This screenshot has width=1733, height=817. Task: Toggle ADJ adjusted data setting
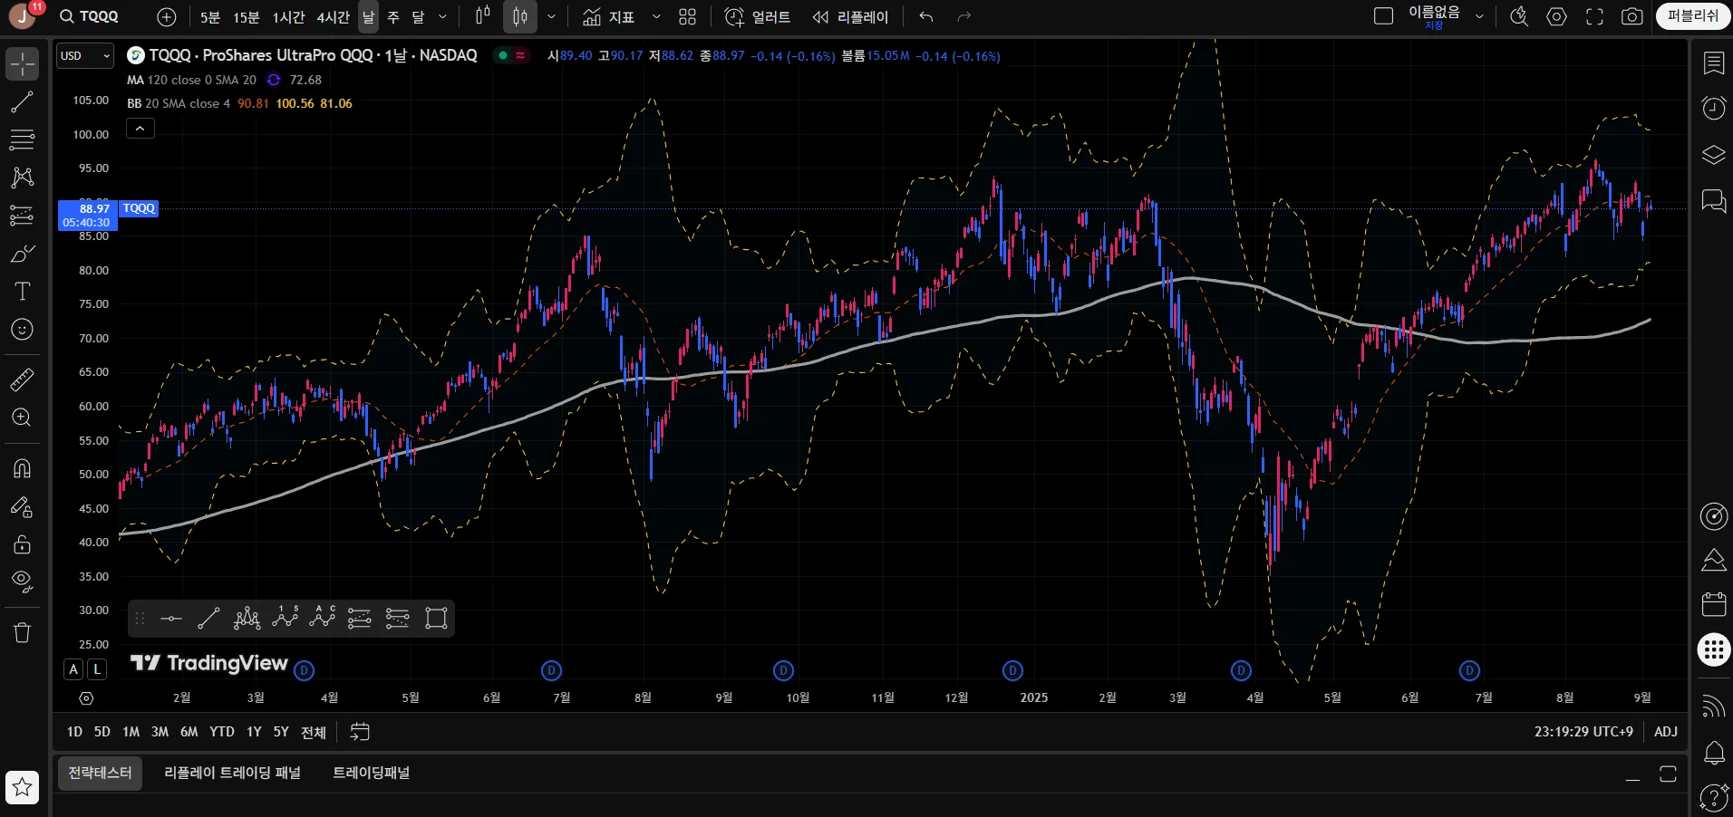(x=1666, y=732)
